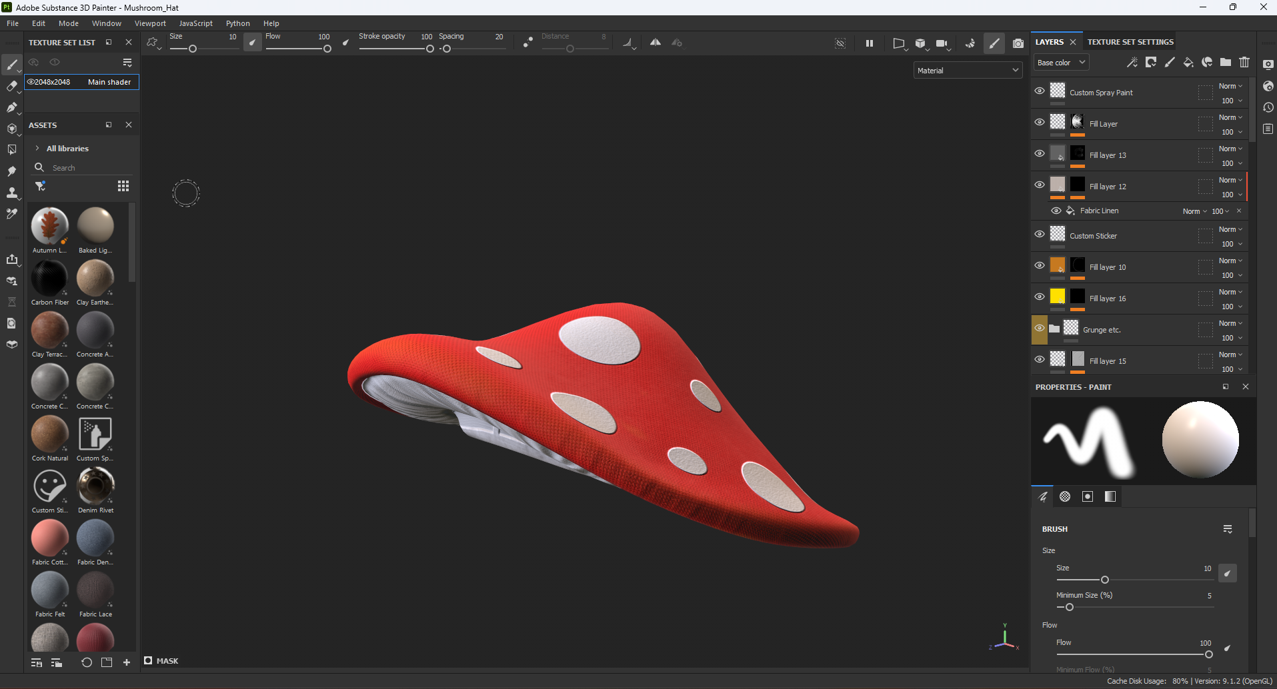Image resolution: width=1277 pixels, height=689 pixels.
Task: Click the Carbon Fiber material thumbnail
Action: [x=50, y=279]
